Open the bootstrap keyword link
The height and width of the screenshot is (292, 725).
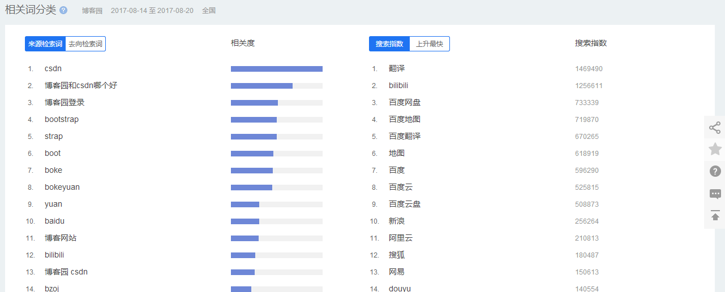pos(62,119)
